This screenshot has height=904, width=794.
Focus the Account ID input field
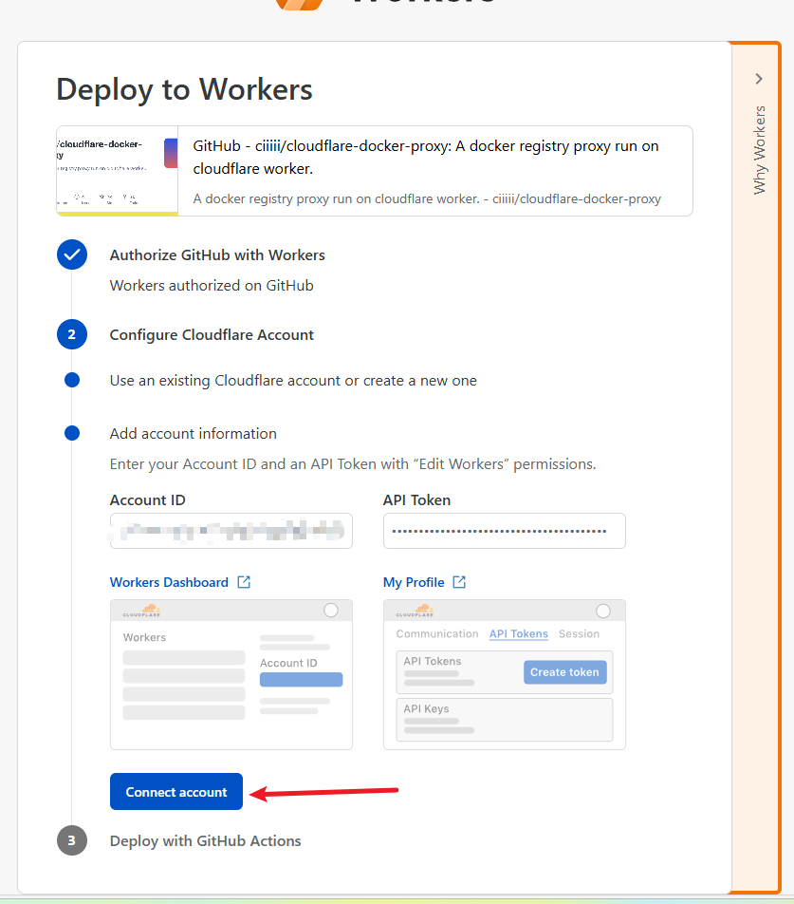coord(231,531)
